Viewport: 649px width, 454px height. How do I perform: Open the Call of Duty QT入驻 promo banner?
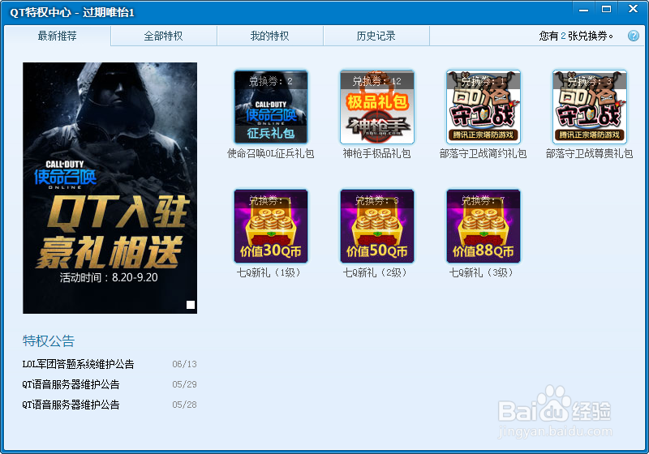(x=110, y=188)
